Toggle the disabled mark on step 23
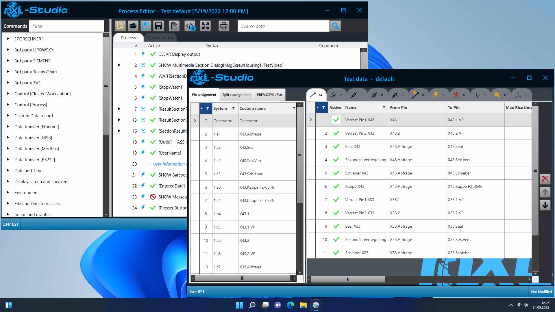The height and width of the screenshot is (312, 555). [x=153, y=197]
